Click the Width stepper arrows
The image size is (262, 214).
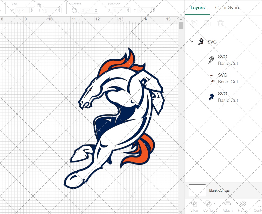pyautogui.click(x=32, y=10)
